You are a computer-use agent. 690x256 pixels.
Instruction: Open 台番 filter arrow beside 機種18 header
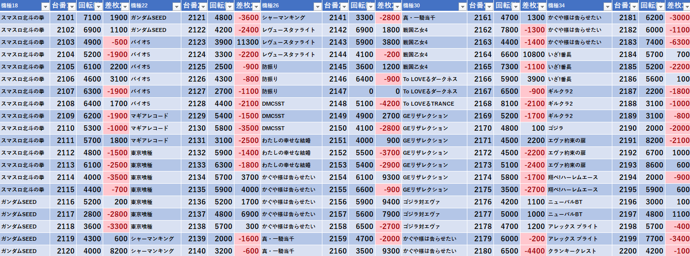(x=72, y=6)
